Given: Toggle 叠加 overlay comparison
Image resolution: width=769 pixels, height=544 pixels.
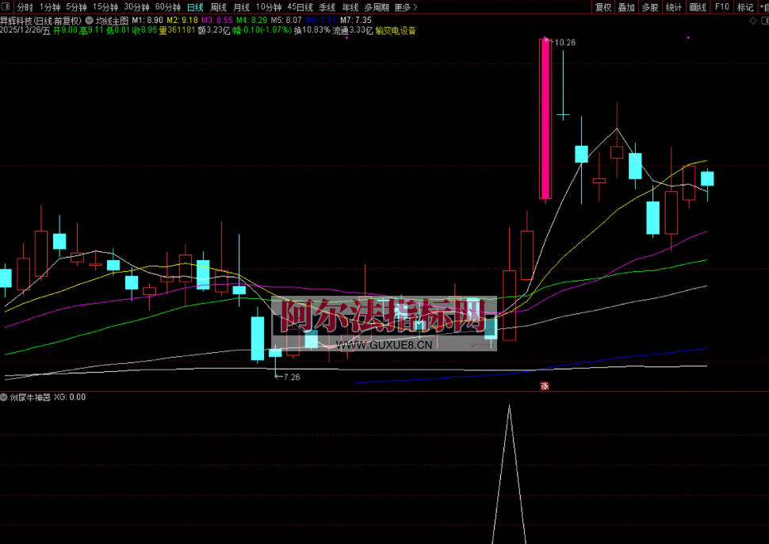Looking at the screenshot, I should [626, 7].
